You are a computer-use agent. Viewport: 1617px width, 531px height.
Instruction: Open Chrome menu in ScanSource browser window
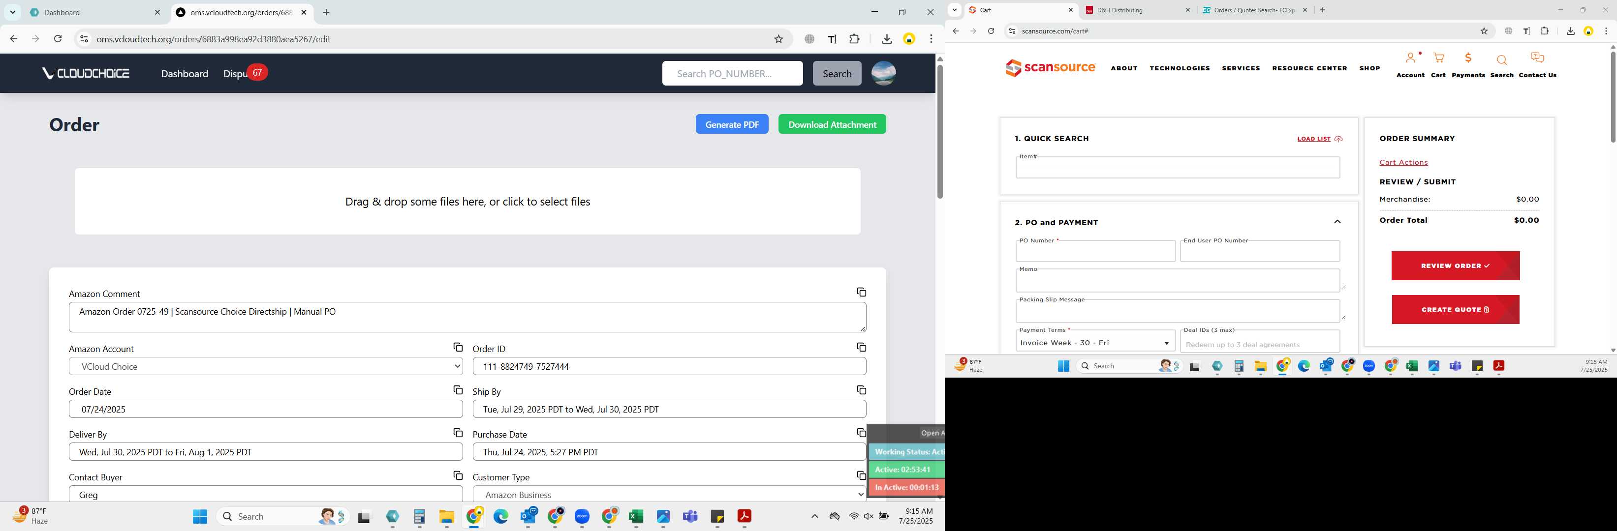(1606, 30)
